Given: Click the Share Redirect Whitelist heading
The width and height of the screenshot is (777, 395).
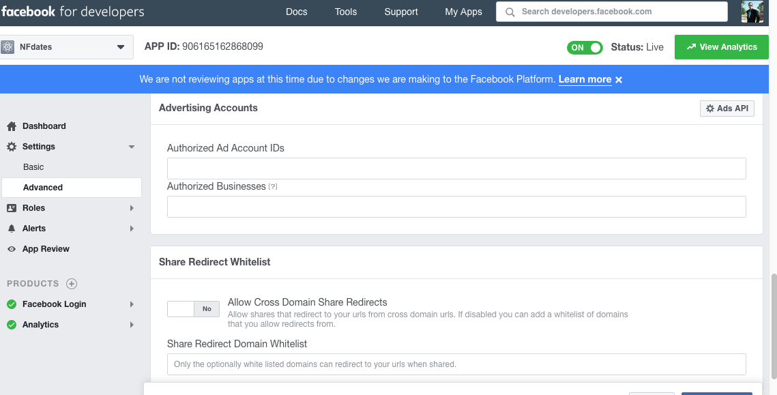Looking at the screenshot, I should (215, 262).
